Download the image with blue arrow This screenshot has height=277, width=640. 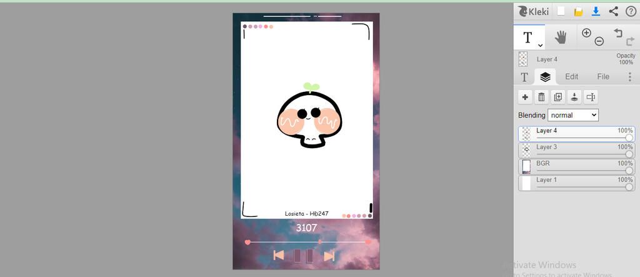tap(596, 11)
